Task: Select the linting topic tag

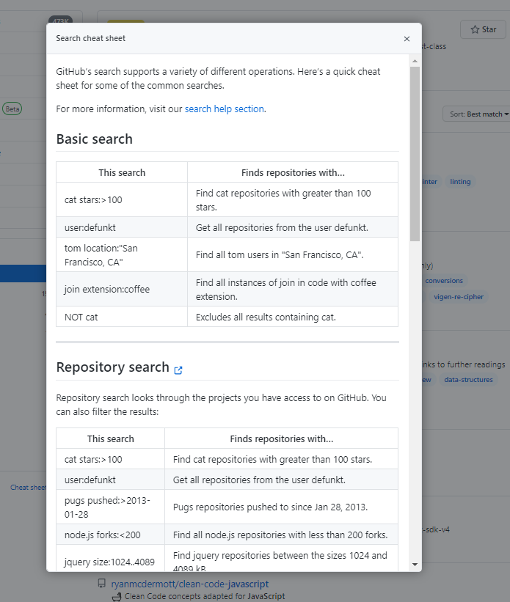Action: pyautogui.click(x=460, y=182)
